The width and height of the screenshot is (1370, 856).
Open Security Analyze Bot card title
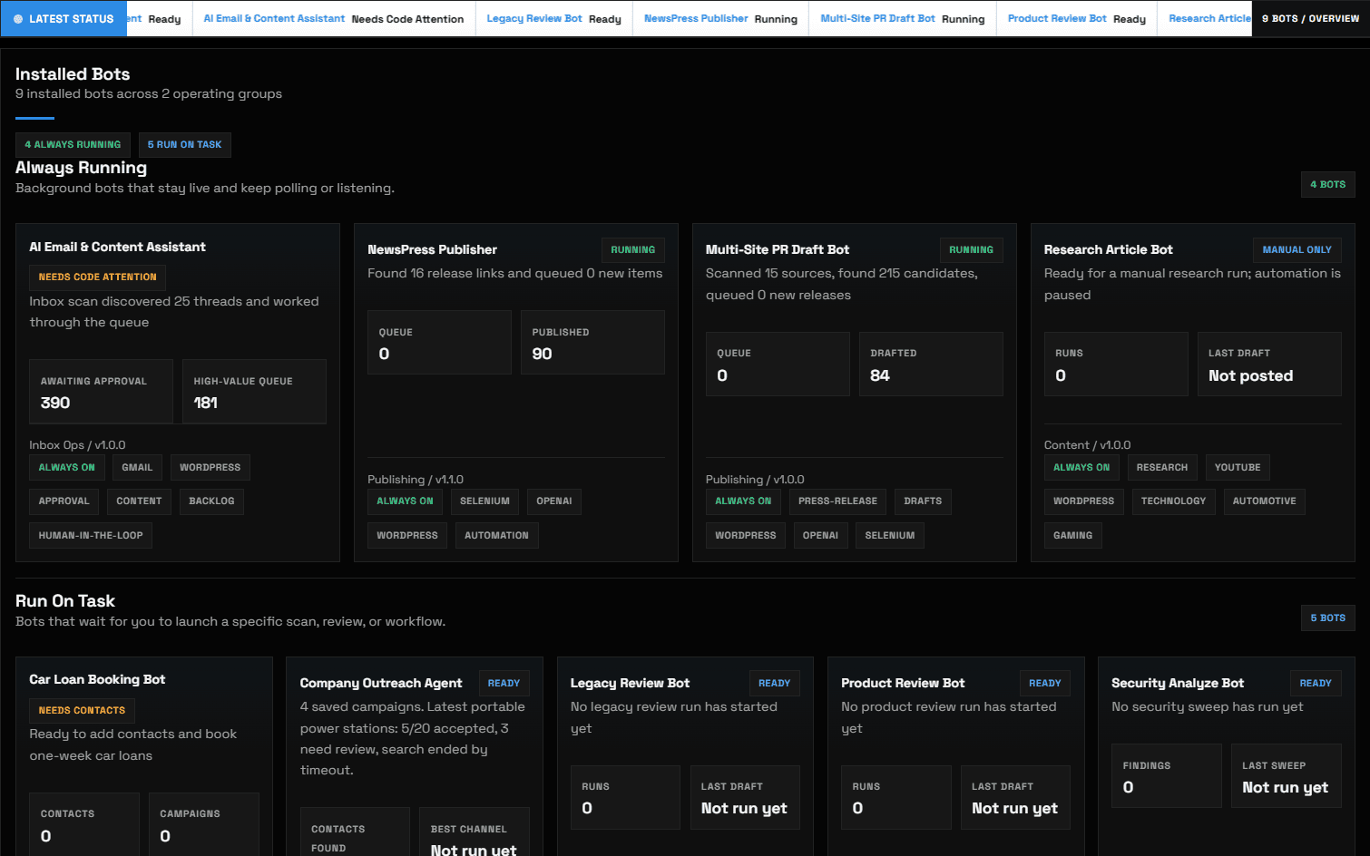coord(1178,683)
